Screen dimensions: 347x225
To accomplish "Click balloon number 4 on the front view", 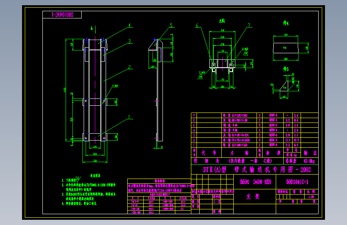I will [129, 26].
